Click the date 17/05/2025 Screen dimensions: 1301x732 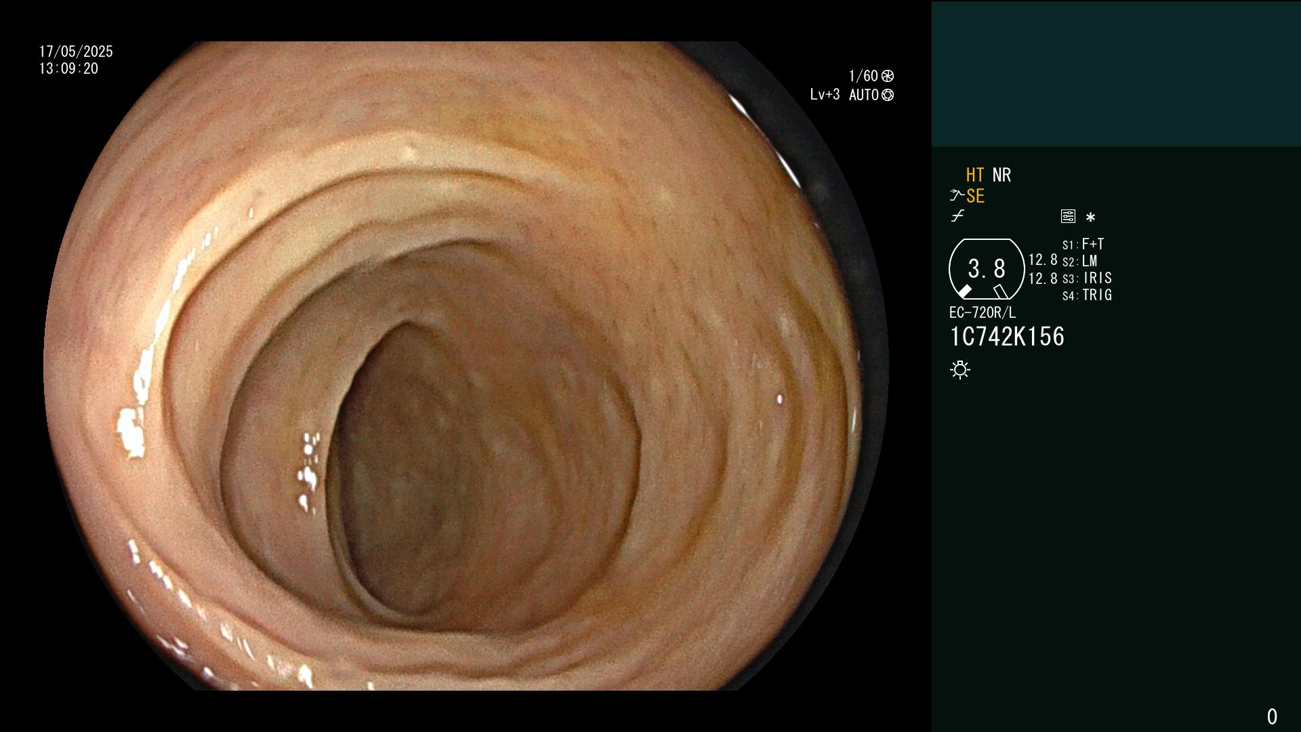point(76,52)
